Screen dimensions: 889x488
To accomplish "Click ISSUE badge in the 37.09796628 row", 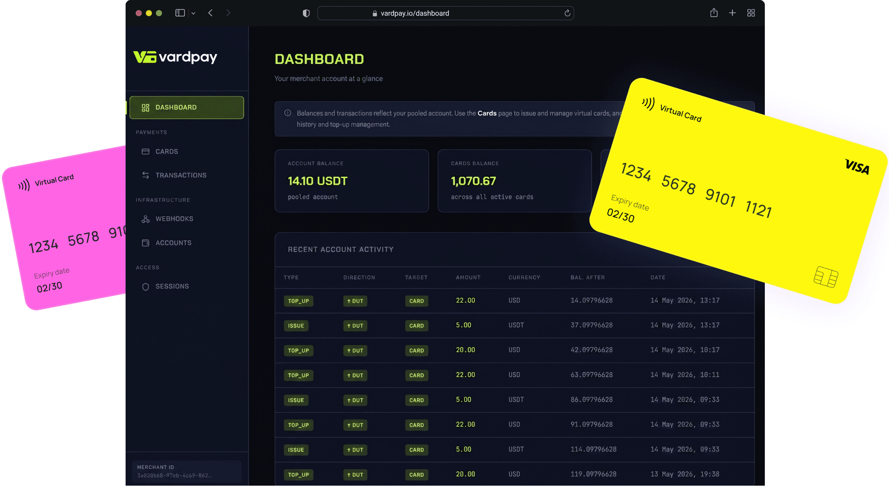I will pos(296,326).
